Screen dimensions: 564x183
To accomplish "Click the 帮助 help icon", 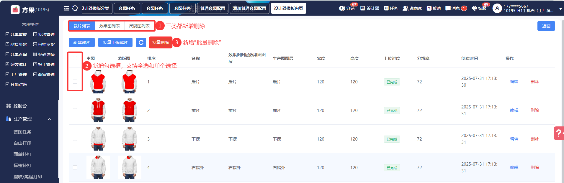I will [x=429, y=8].
